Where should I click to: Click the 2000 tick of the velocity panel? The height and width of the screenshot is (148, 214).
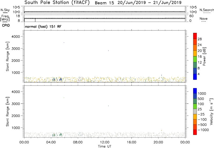tap(16, 116)
